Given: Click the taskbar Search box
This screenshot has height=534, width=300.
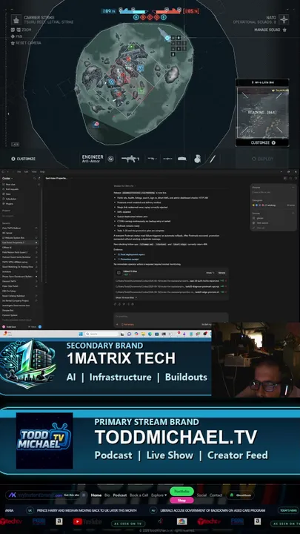Looking at the screenshot, I should click(101, 334).
